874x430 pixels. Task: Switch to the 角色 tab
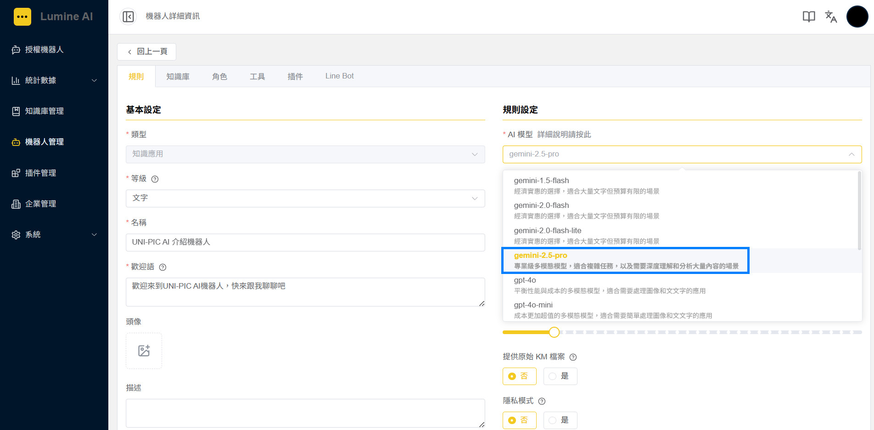click(x=219, y=76)
